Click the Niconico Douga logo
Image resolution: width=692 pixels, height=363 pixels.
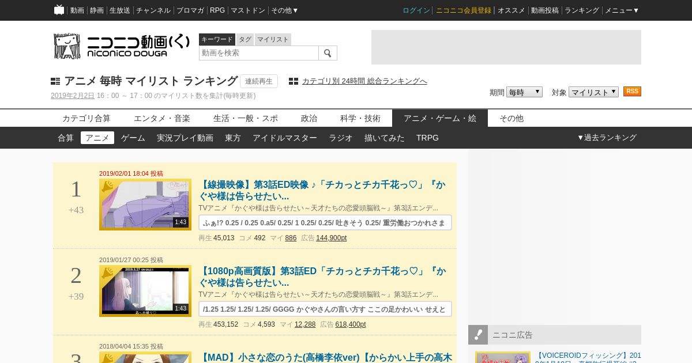(122, 46)
